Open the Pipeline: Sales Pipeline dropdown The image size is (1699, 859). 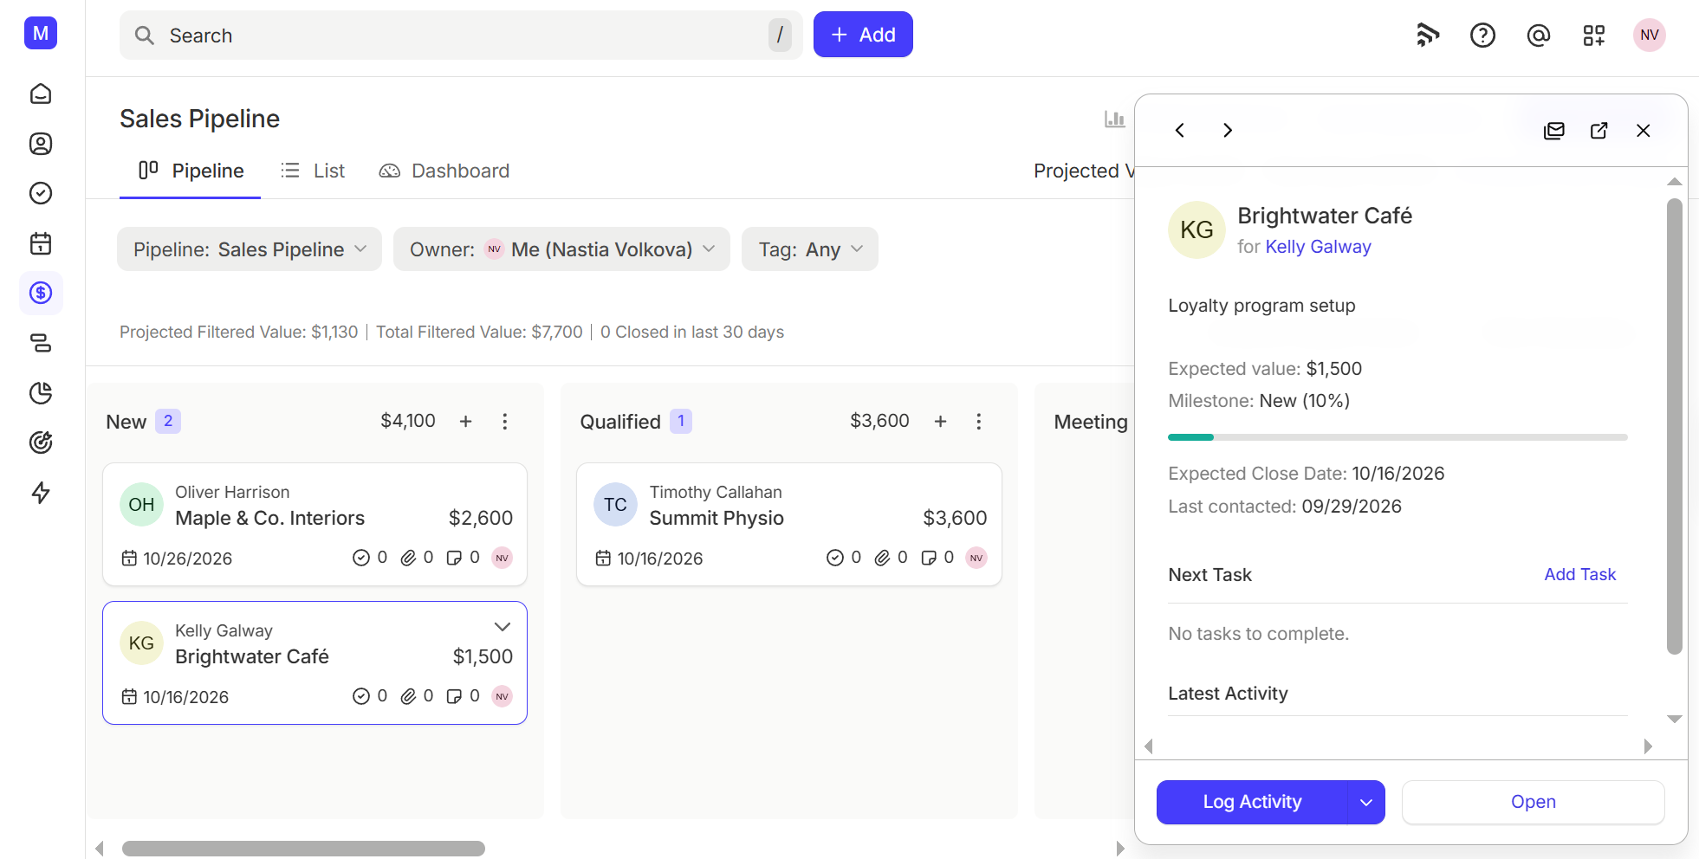click(250, 249)
